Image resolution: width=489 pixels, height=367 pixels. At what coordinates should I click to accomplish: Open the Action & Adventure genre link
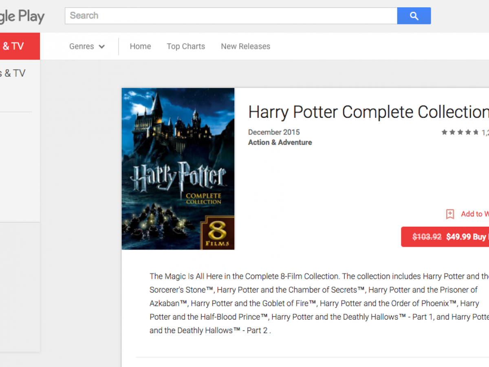point(280,142)
